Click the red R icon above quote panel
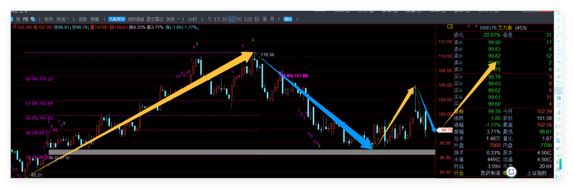The image size is (573, 189). pos(476,26)
